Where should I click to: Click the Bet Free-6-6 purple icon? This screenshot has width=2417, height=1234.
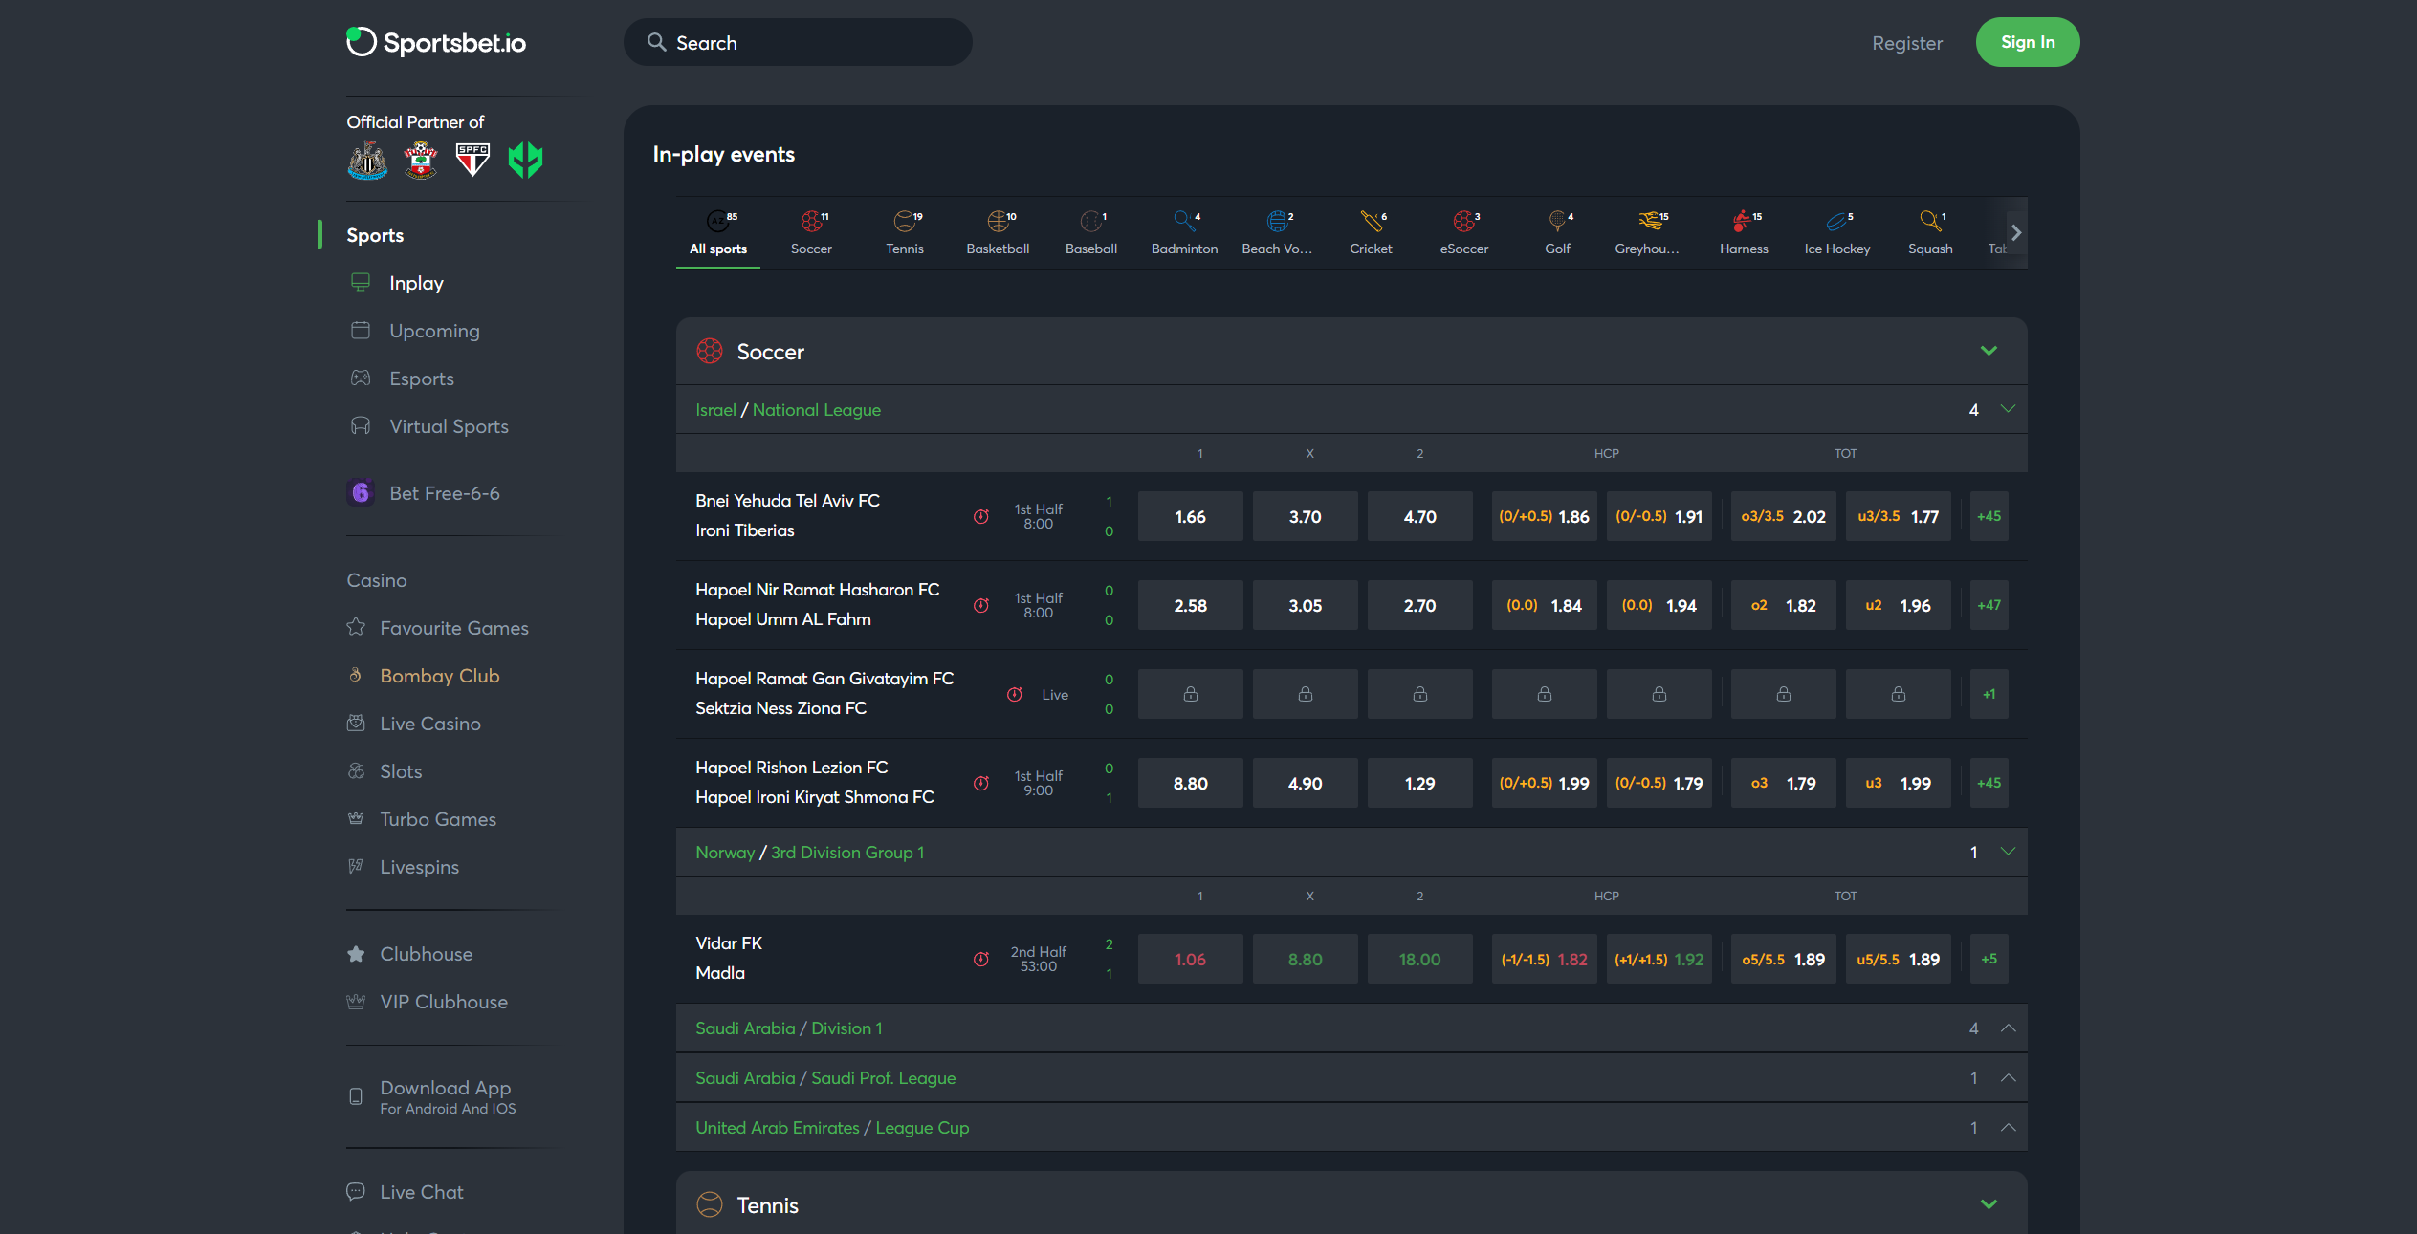coord(361,492)
